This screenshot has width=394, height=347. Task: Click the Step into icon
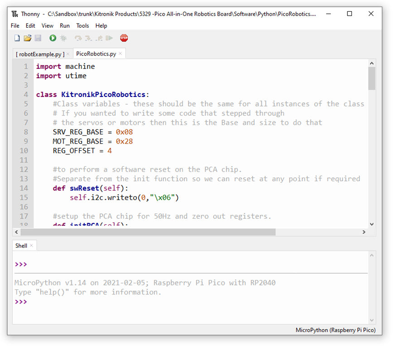(x=88, y=39)
